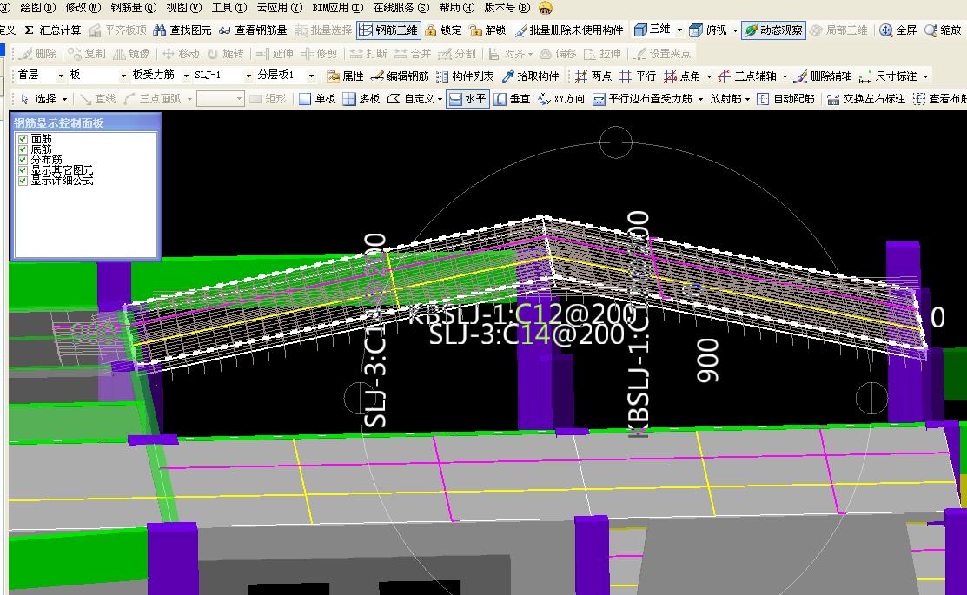Click 删除辅轴 tool
967x595 pixels.
824,76
